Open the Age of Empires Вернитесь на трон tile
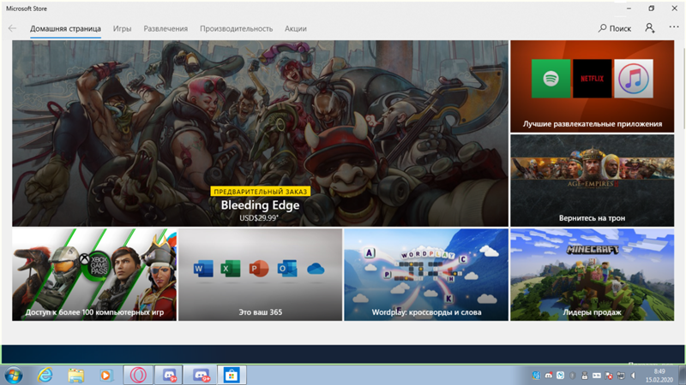686x385 pixels. click(x=593, y=181)
